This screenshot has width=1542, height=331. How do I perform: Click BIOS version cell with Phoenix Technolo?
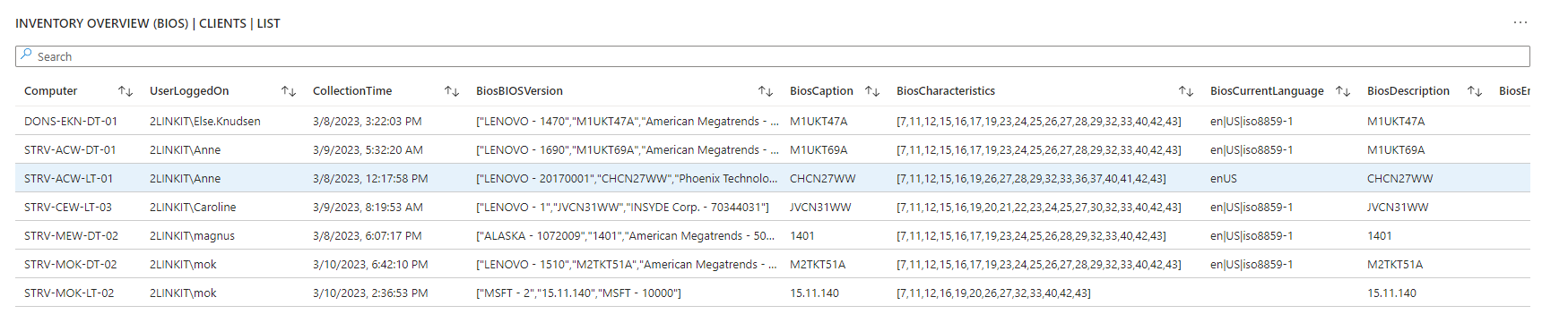click(x=627, y=178)
